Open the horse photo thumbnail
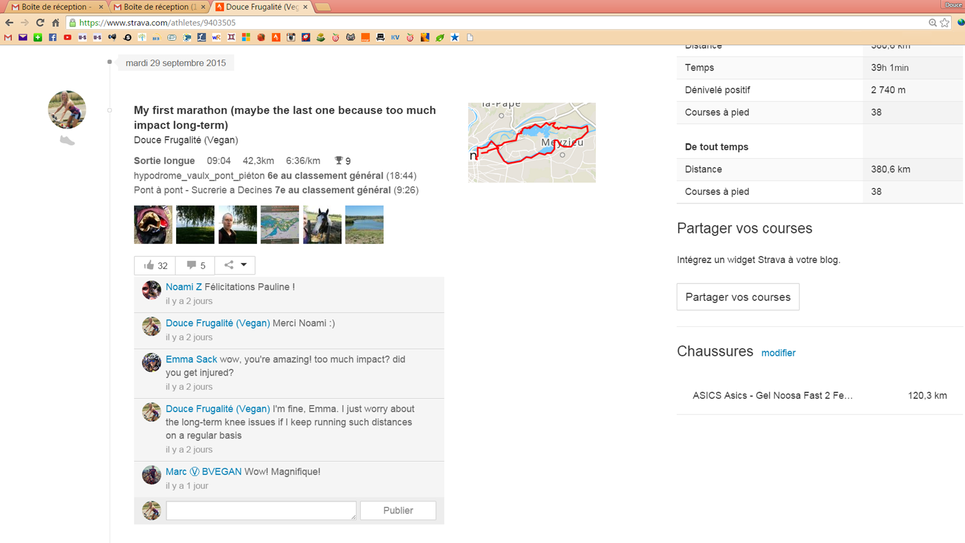Image resolution: width=965 pixels, height=543 pixels. [322, 224]
